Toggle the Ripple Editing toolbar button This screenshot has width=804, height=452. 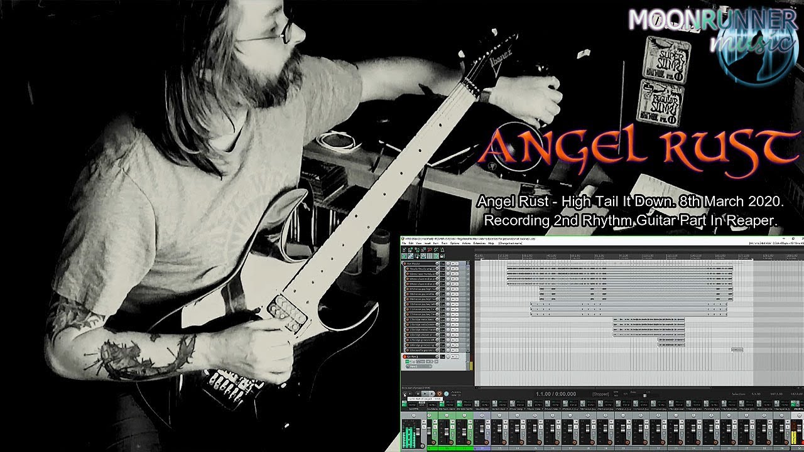tap(416, 256)
